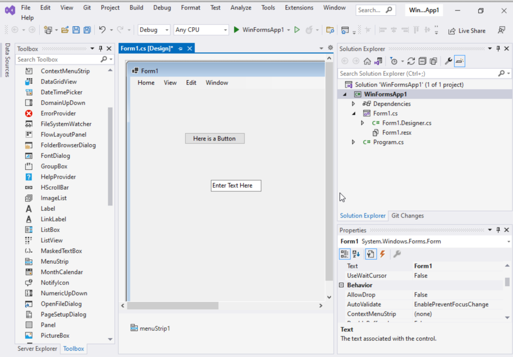The image size is (513, 357).
Task: Collapse the Form1.cs tree node
Action: pos(354,113)
